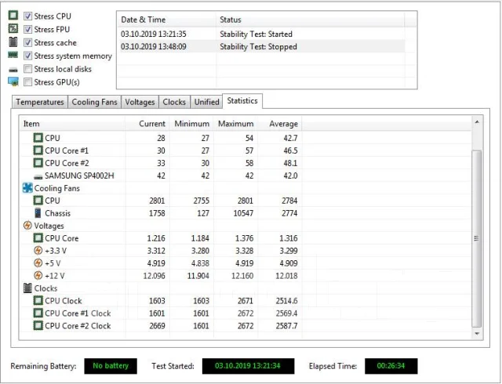Click the Voltages lightning group icon
The width and height of the screenshot is (502, 384).
27,226
